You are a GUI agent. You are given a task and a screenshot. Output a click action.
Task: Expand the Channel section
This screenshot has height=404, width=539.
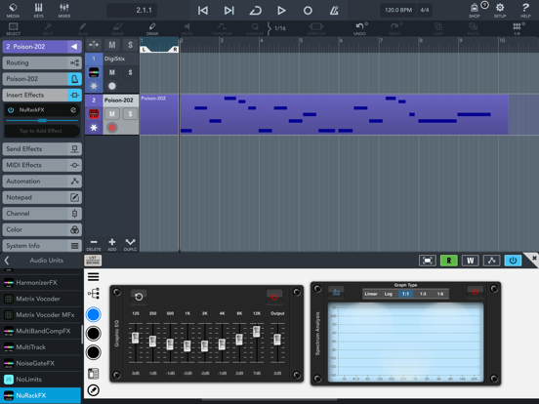coord(42,214)
